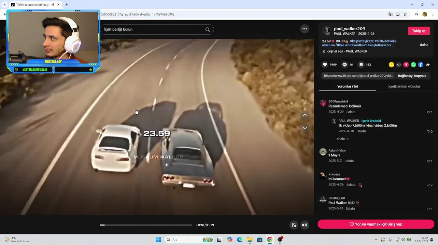Image resolution: width=438 pixels, height=245 pixels.
Task: Open Chrome three-dot menu
Action: click(x=433, y=14)
